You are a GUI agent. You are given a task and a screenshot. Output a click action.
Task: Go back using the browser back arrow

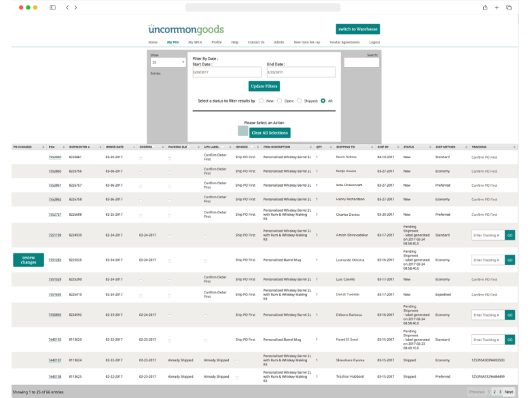67,8
